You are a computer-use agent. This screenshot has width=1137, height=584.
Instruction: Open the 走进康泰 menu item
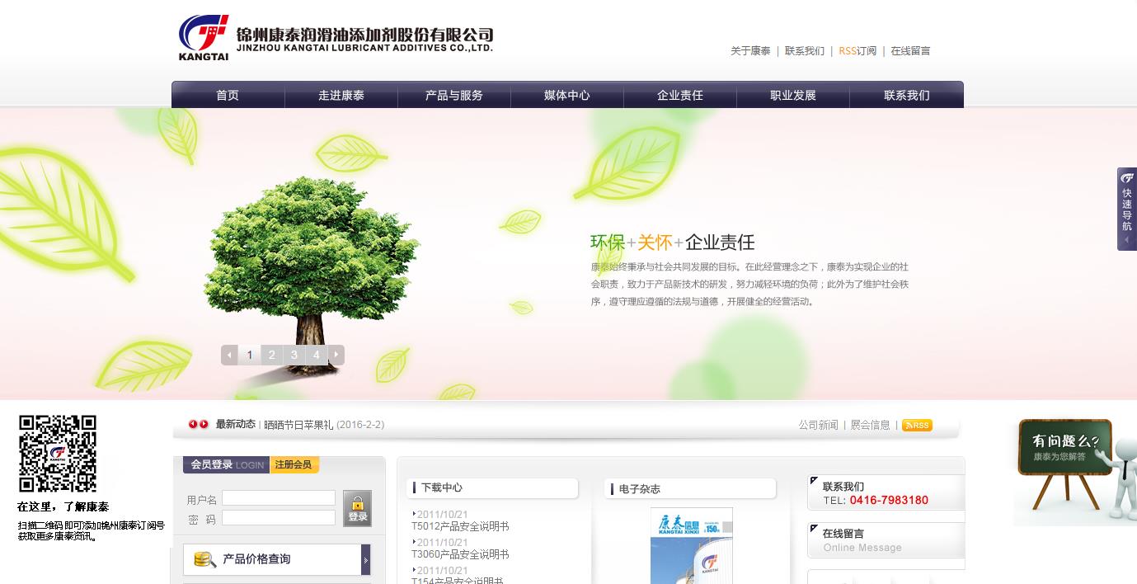pos(341,95)
